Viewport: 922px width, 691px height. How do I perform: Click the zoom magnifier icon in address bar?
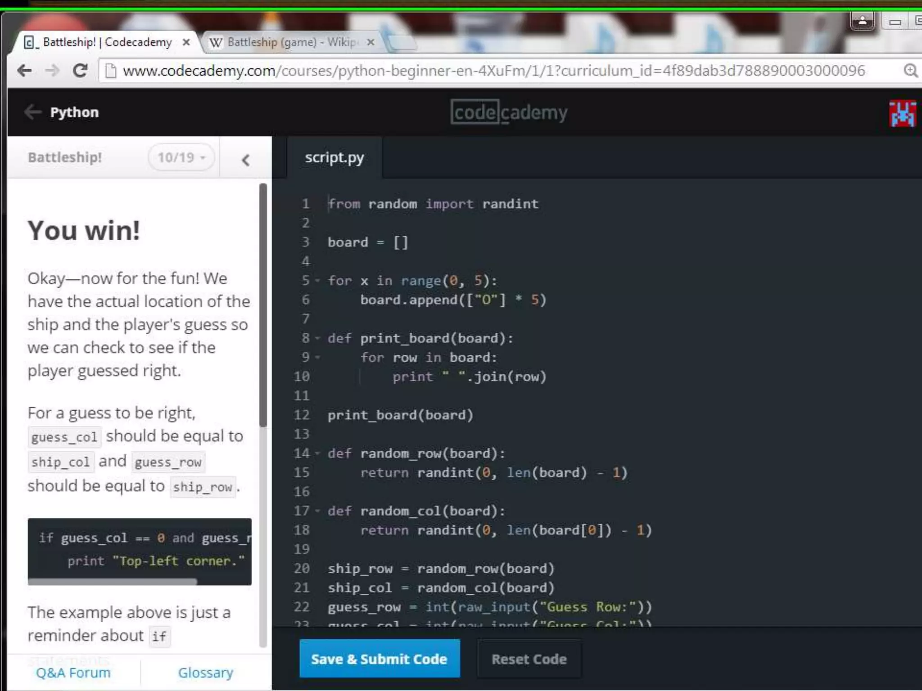pyautogui.click(x=910, y=71)
